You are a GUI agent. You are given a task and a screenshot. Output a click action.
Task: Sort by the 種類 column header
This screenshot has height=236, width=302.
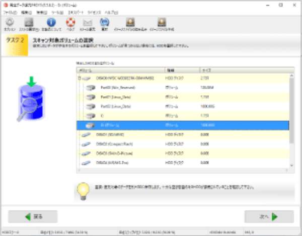(182, 70)
